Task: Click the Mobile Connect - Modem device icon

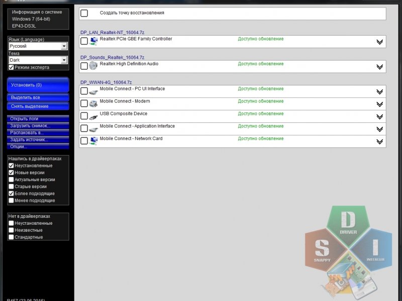Action: pyautogui.click(x=93, y=103)
